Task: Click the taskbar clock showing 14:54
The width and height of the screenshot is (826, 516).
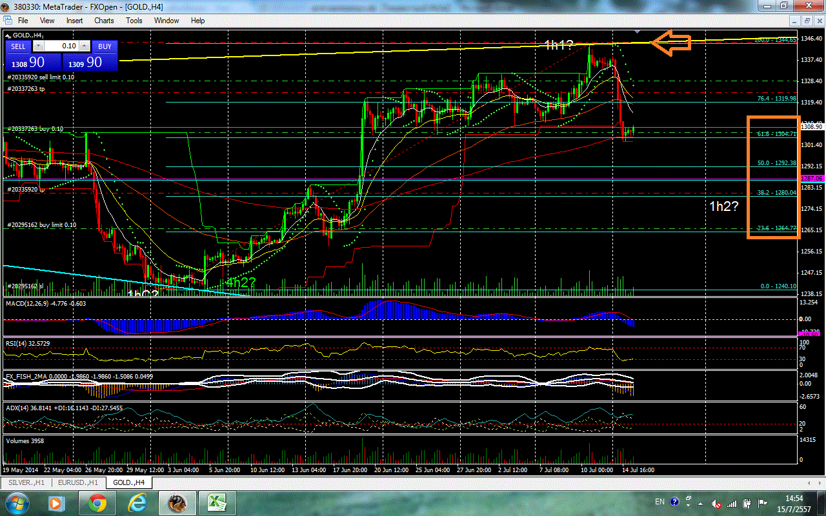Action: coord(795,502)
